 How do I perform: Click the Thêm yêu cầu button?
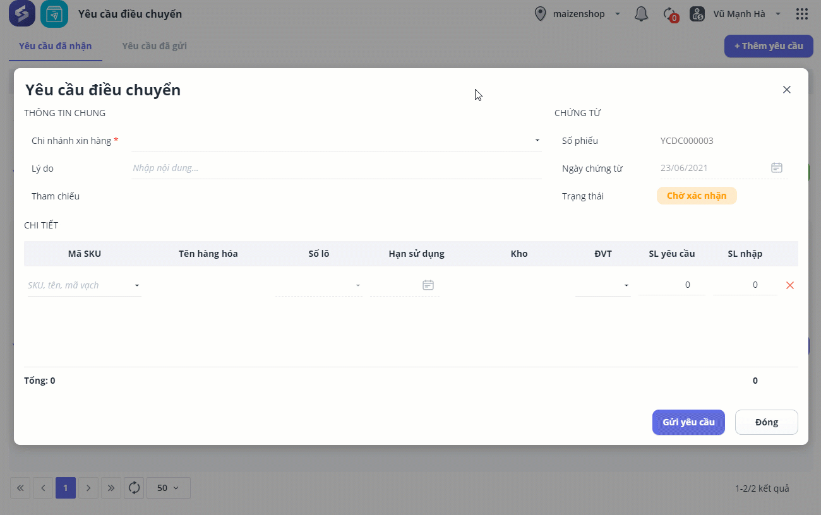coord(768,46)
